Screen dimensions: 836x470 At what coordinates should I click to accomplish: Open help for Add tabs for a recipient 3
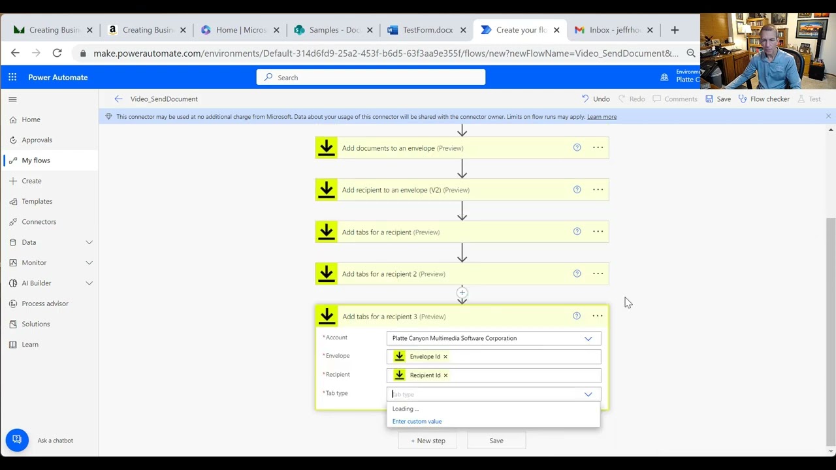[x=576, y=316]
